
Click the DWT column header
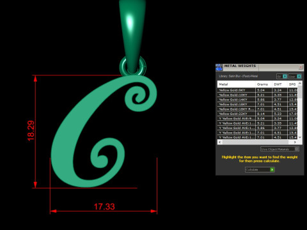(279, 84)
